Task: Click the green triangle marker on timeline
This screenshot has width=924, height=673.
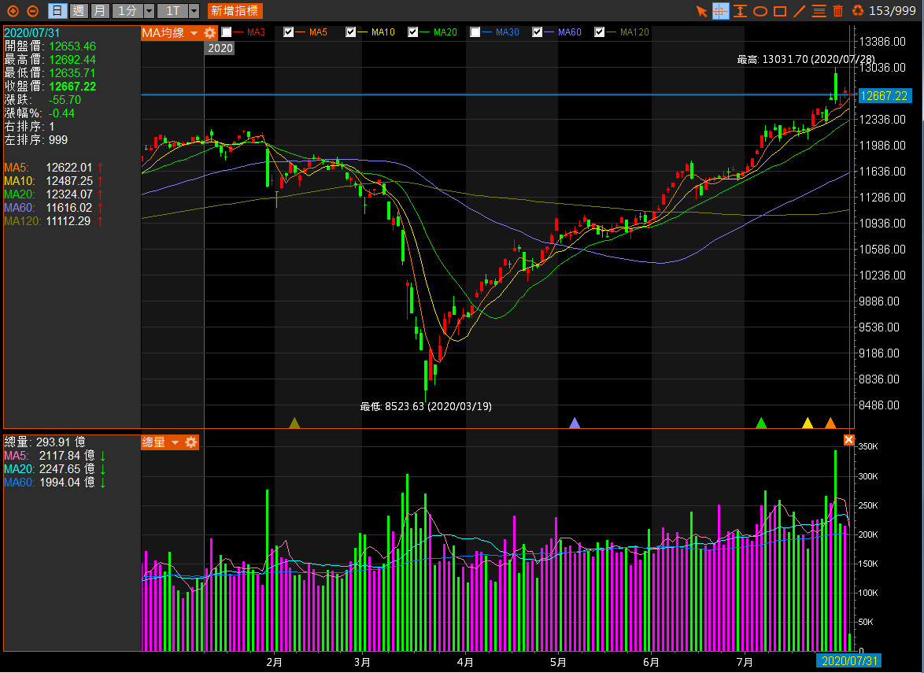Action: tap(761, 423)
